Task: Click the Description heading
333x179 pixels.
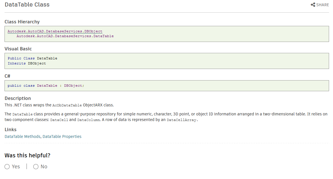Action: pos(18,98)
